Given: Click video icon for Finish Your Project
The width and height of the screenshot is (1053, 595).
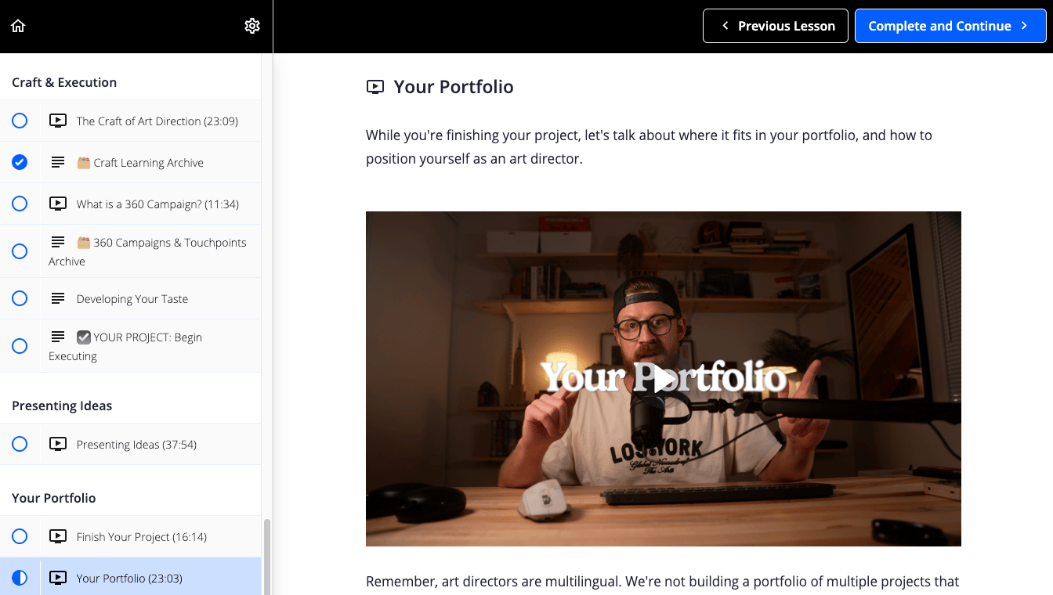Looking at the screenshot, I should point(58,536).
